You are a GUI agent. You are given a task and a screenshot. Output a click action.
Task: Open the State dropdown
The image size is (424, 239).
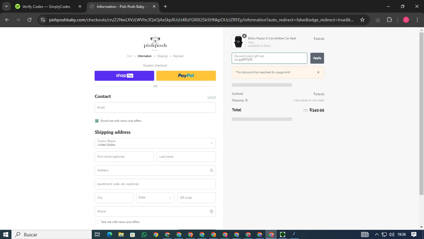[x=155, y=198]
